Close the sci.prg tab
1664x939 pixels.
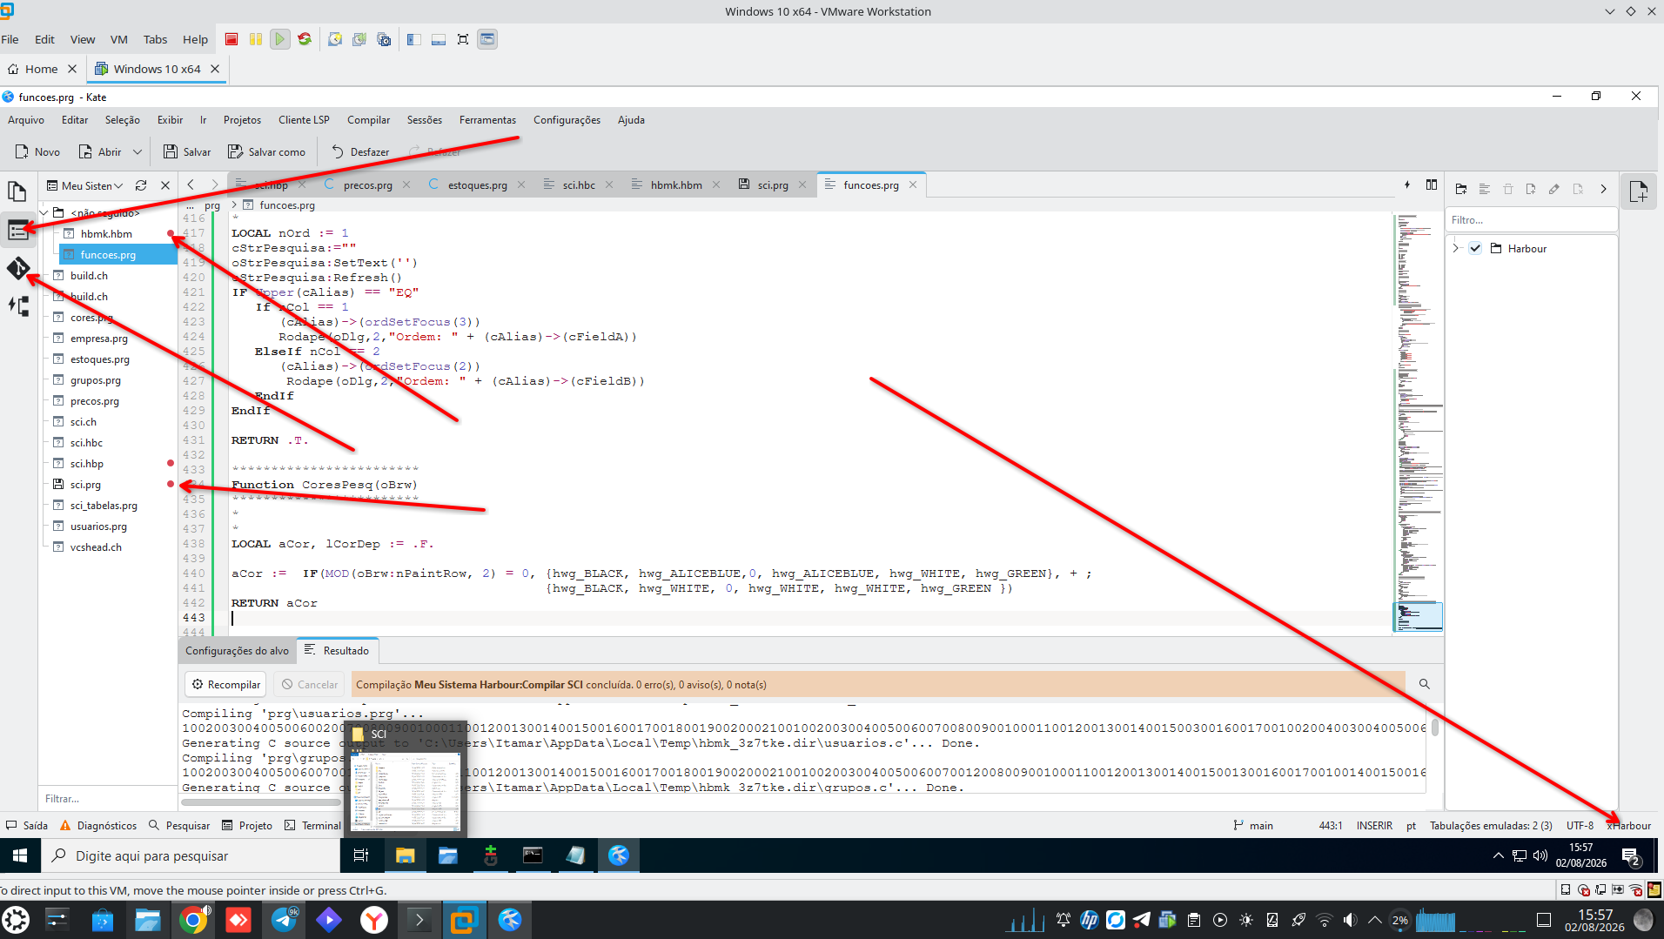[802, 184]
